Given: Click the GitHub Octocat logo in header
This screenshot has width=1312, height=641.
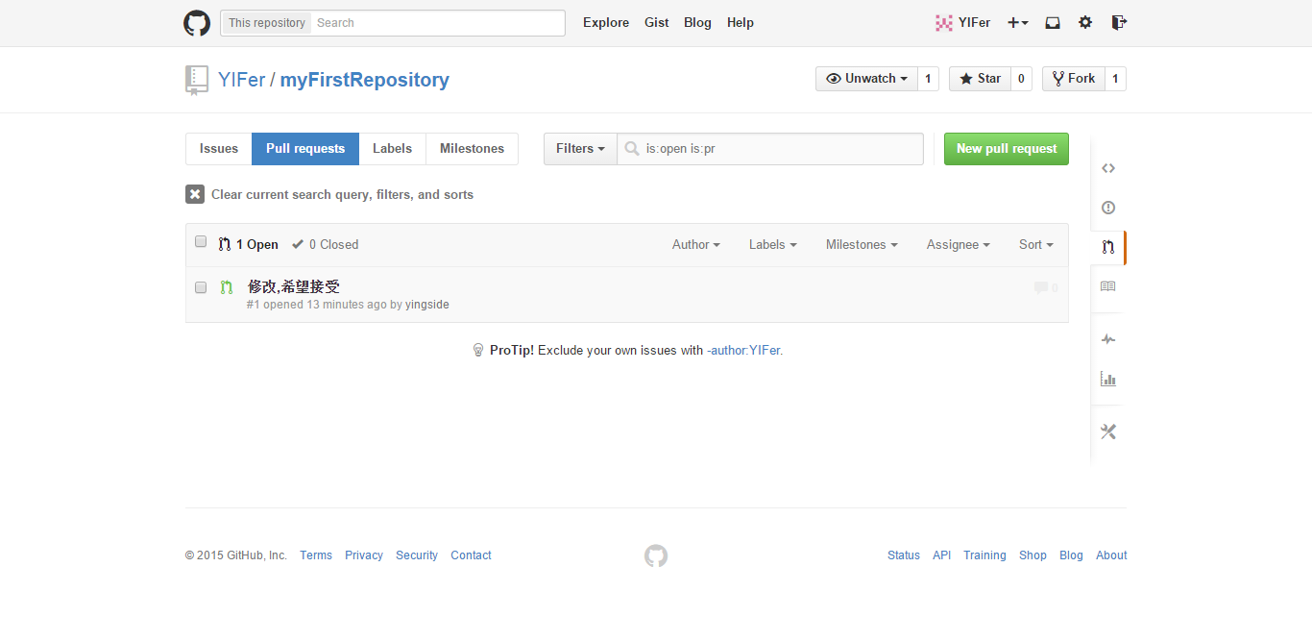Looking at the screenshot, I should point(197,23).
